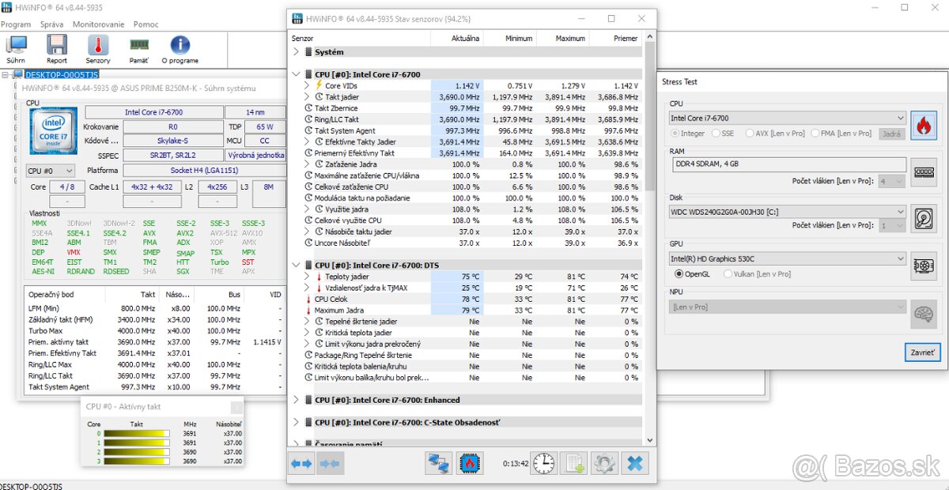Open the Senzory thermometer icon

pos(98,50)
